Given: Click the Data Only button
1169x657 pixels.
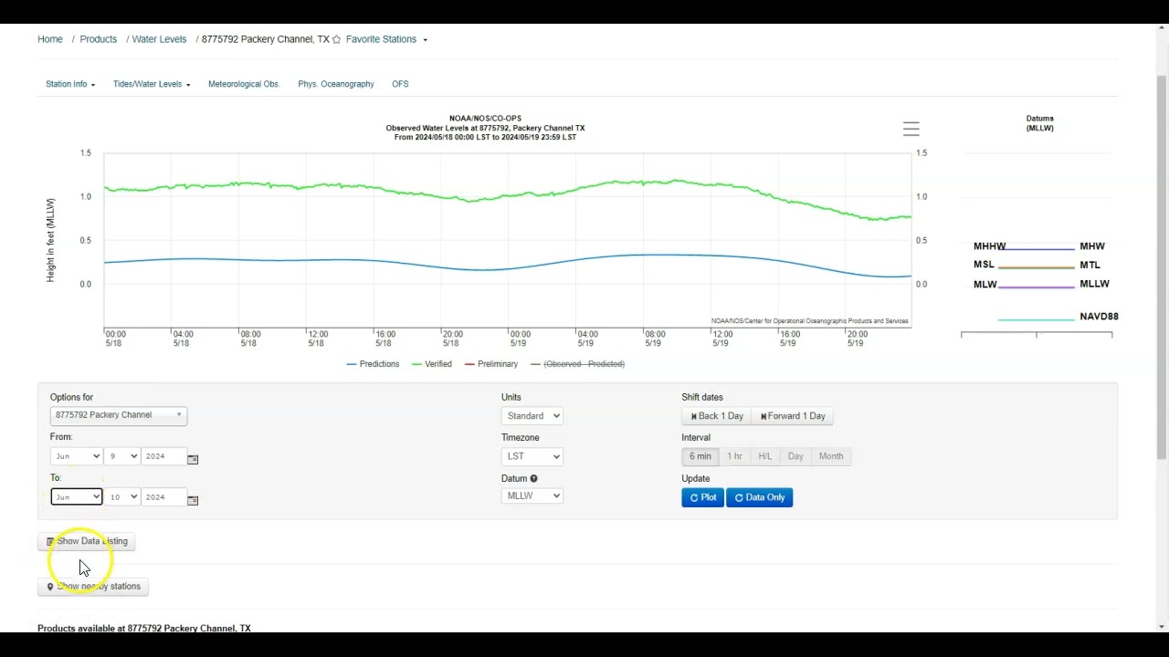Looking at the screenshot, I should click(760, 497).
